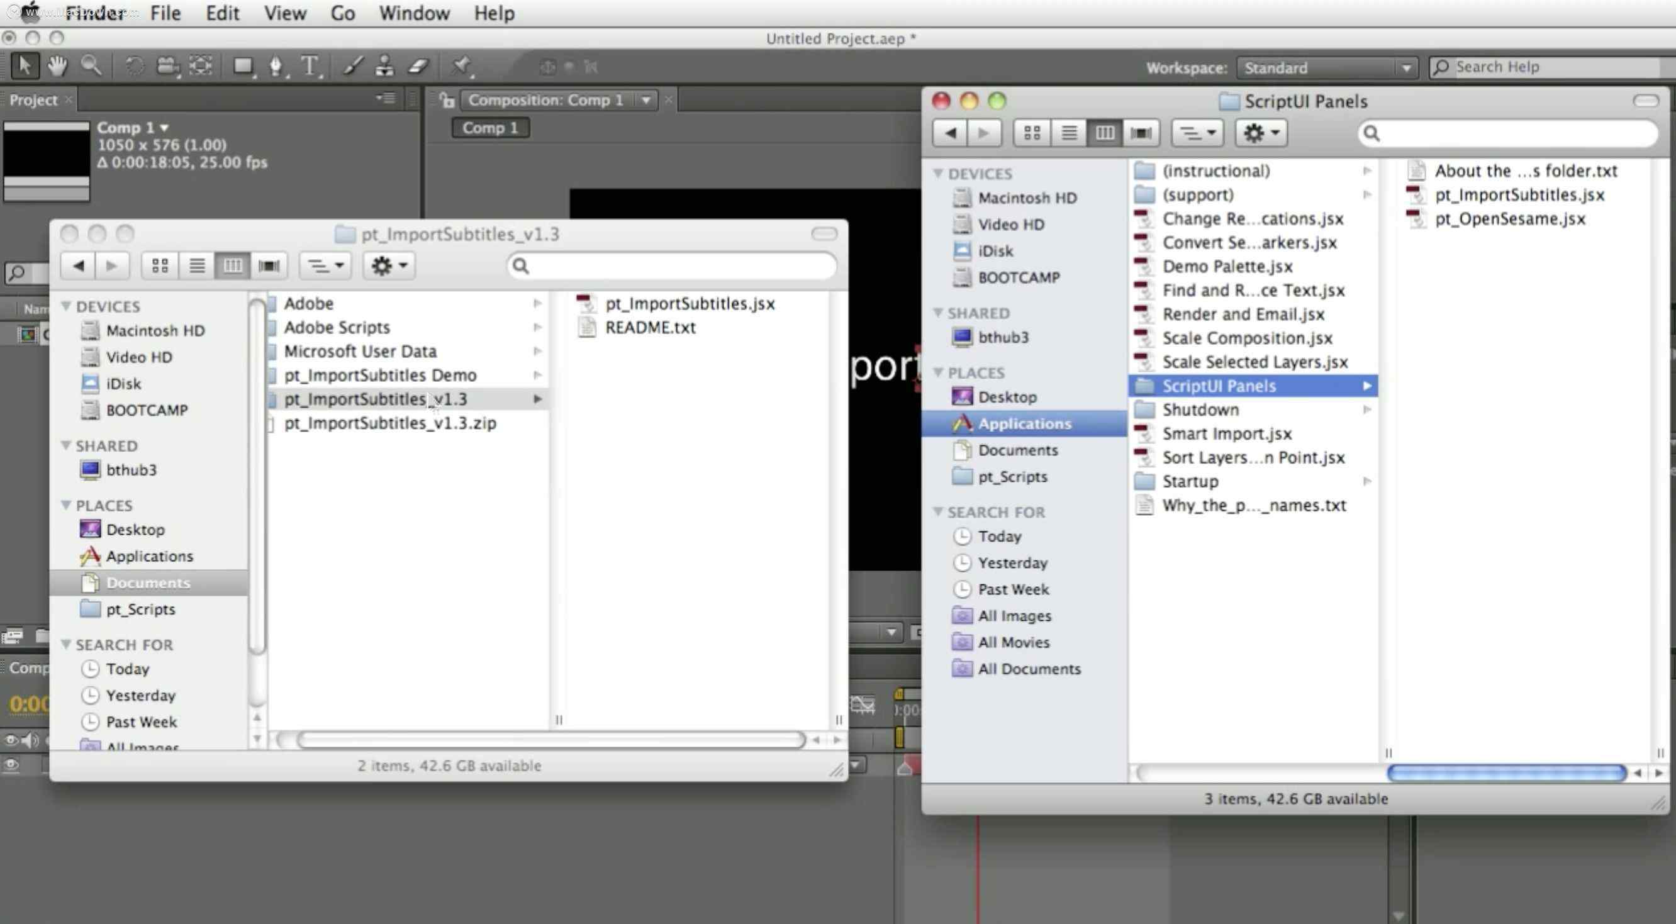Click the Comp 1 breadcrumb button in viewer
The width and height of the screenshot is (1676, 924).
pyautogui.click(x=490, y=128)
